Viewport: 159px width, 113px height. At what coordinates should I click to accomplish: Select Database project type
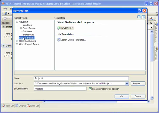tap(27, 31)
